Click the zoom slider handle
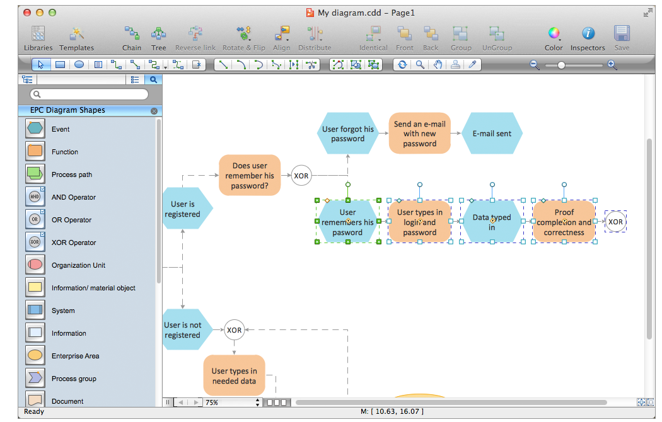The width and height of the screenshot is (662, 422). [x=561, y=65]
